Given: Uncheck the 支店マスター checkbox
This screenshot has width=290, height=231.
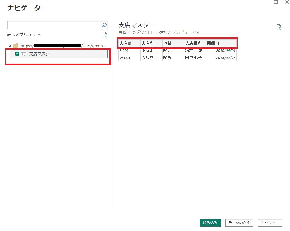Looking at the screenshot, I should click(17, 54).
